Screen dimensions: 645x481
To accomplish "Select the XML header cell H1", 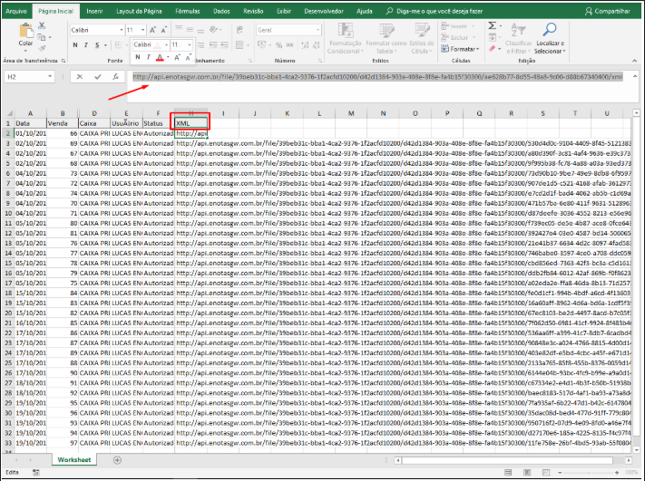I will 191,123.
